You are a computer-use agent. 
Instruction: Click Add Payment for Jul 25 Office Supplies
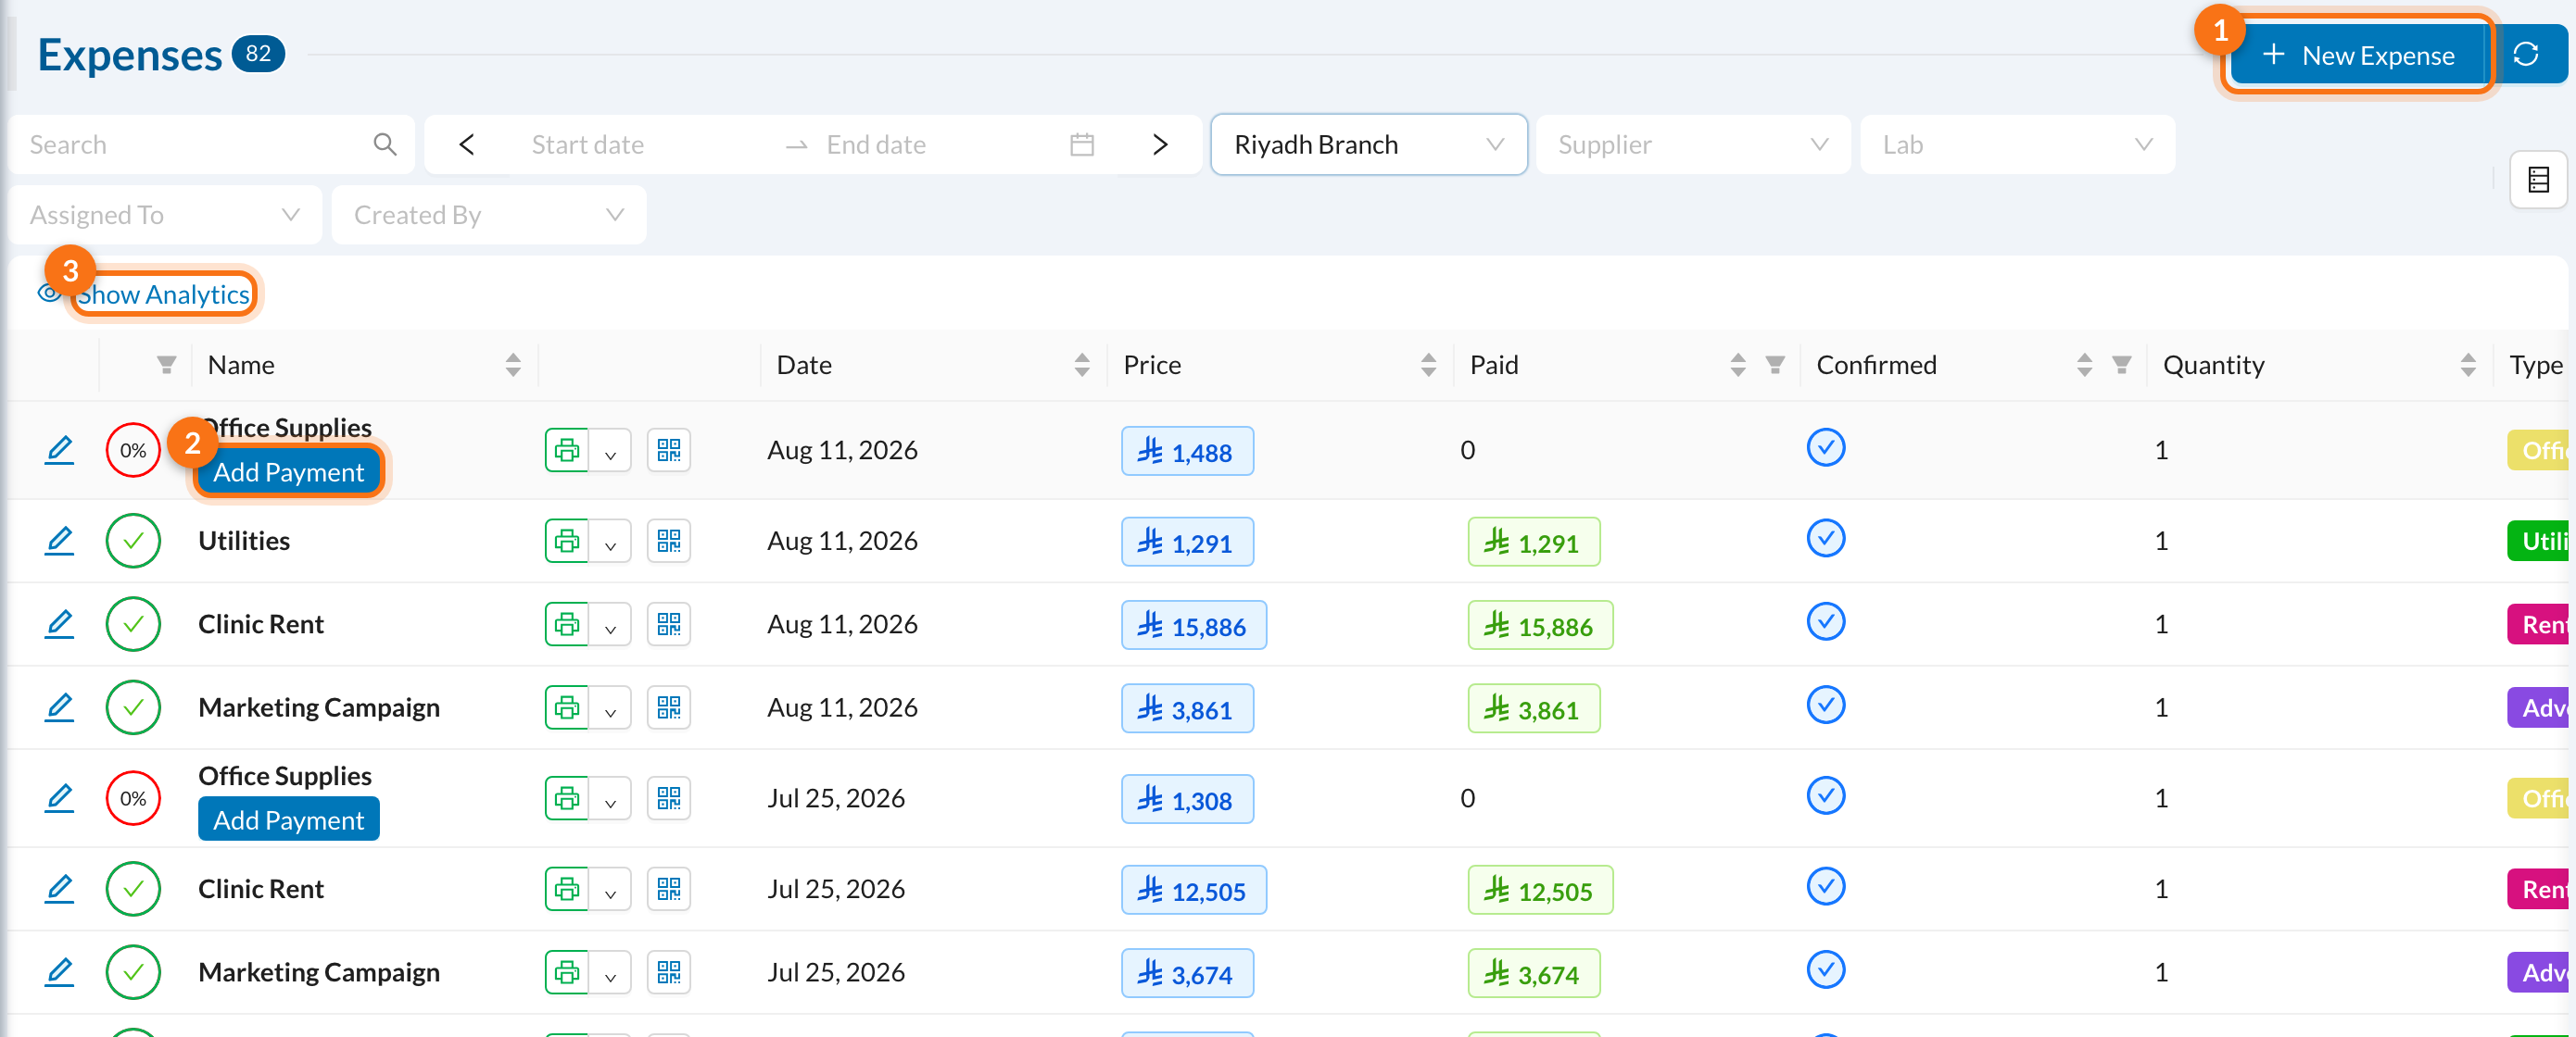288,820
